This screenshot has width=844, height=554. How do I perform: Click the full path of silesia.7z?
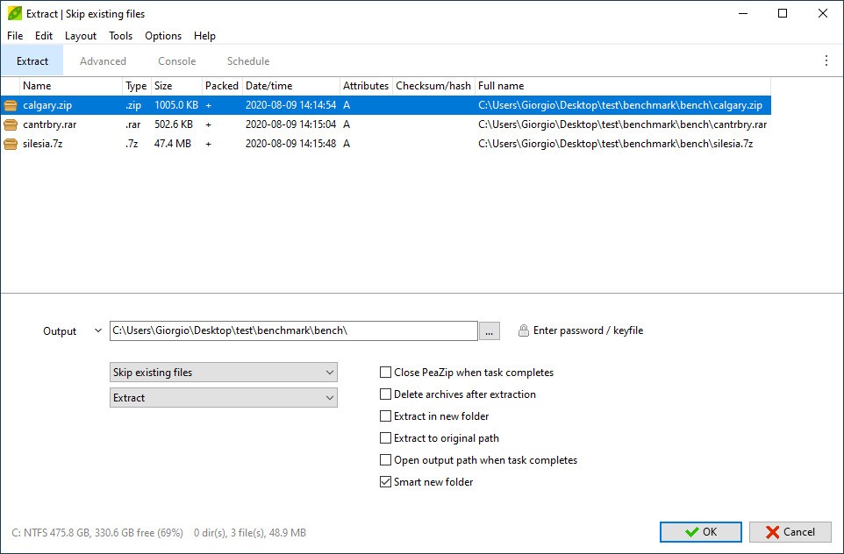pos(615,144)
